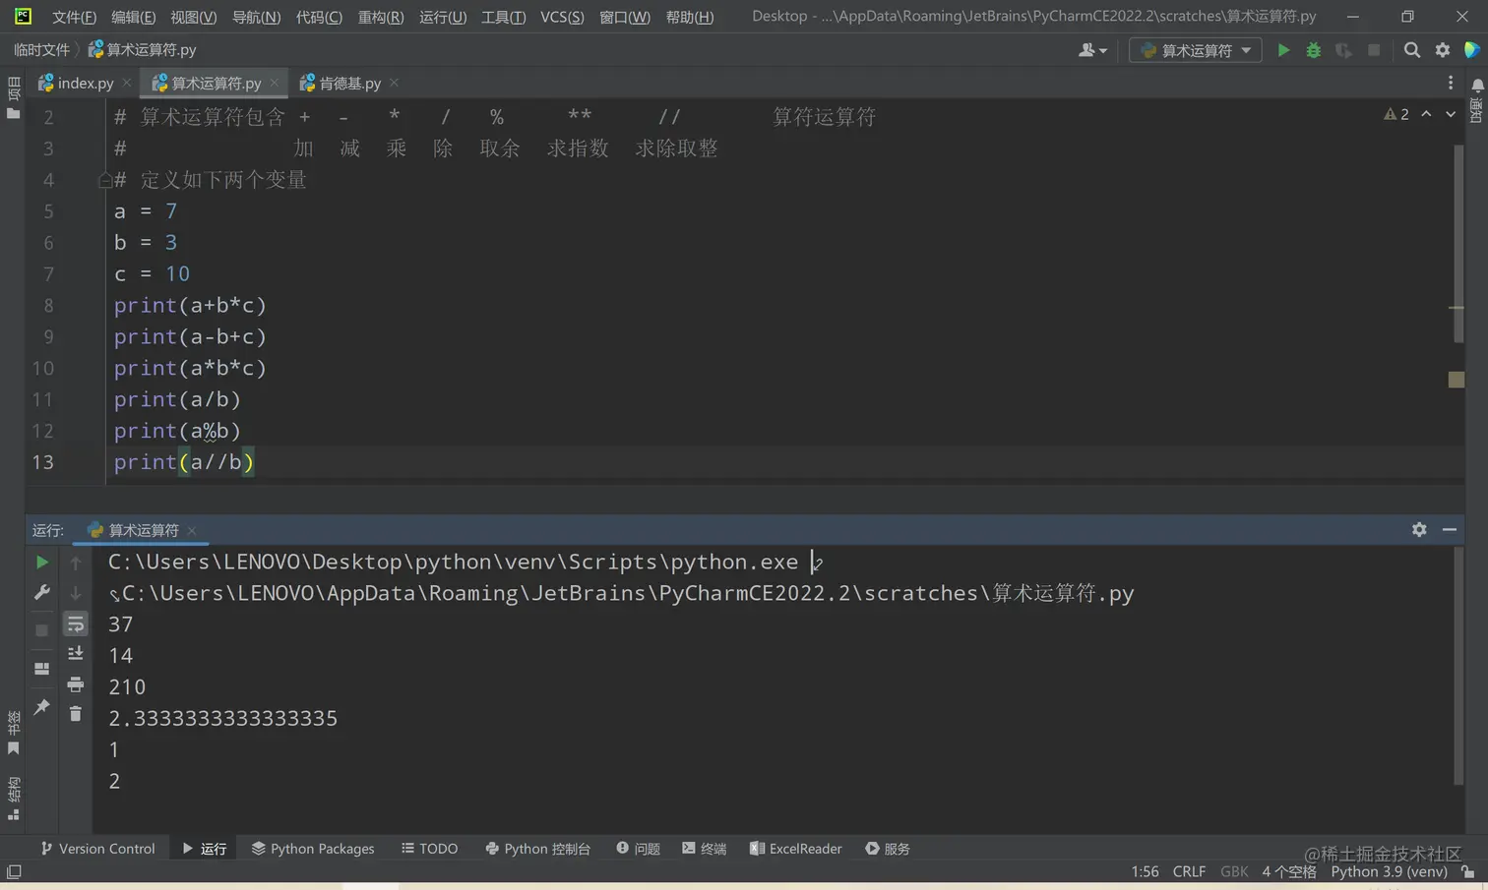Open the editor tabs three-dot menu
The width and height of the screenshot is (1488, 890).
tap(1451, 83)
